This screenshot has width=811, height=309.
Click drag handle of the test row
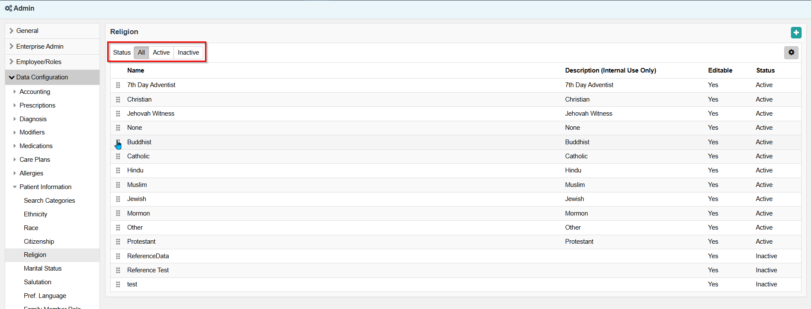pyautogui.click(x=118, y=284)
